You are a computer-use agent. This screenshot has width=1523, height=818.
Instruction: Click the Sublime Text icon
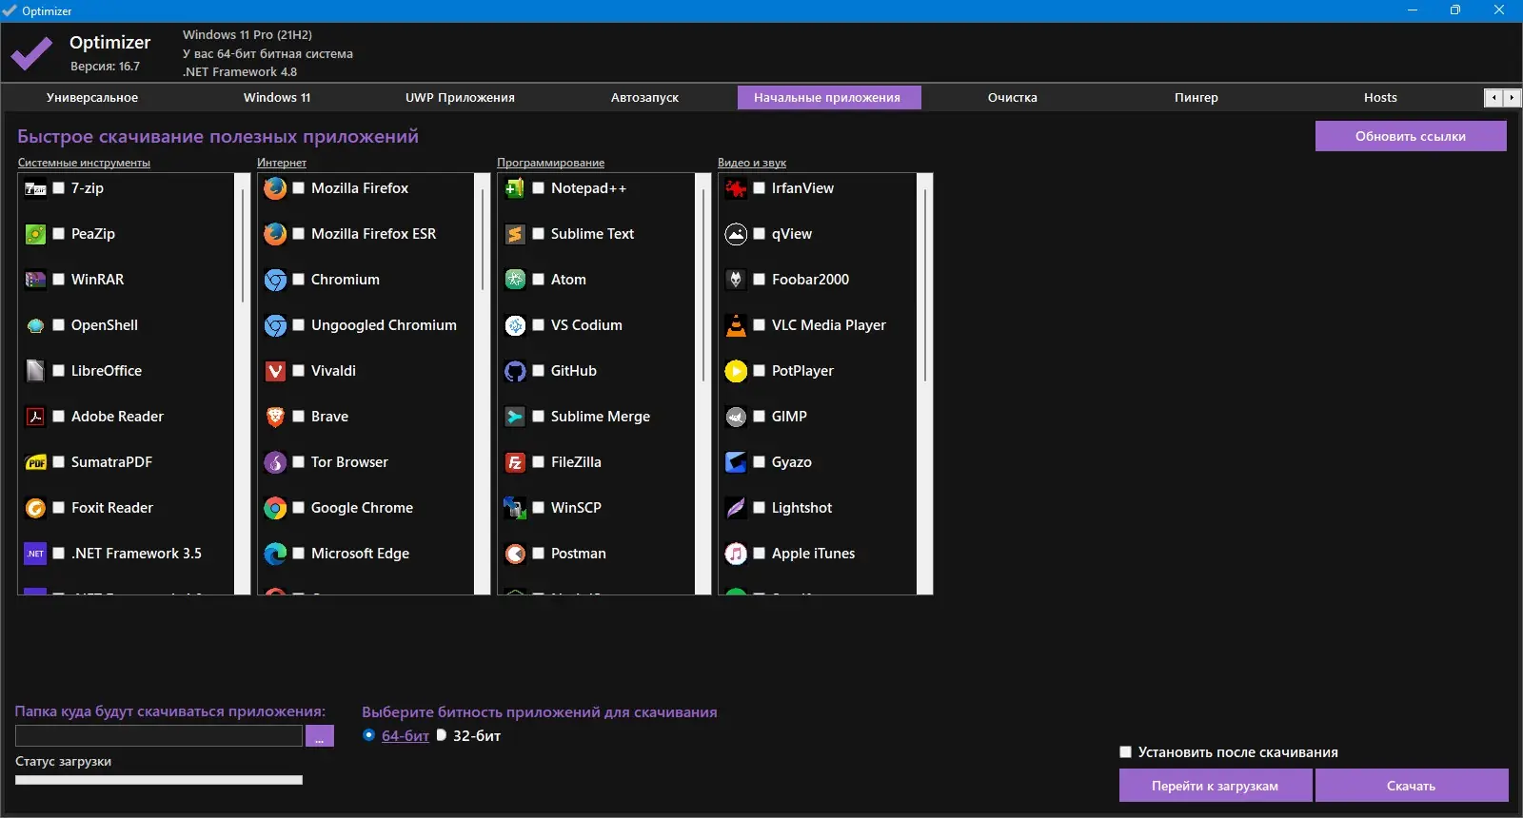[515, 234]
